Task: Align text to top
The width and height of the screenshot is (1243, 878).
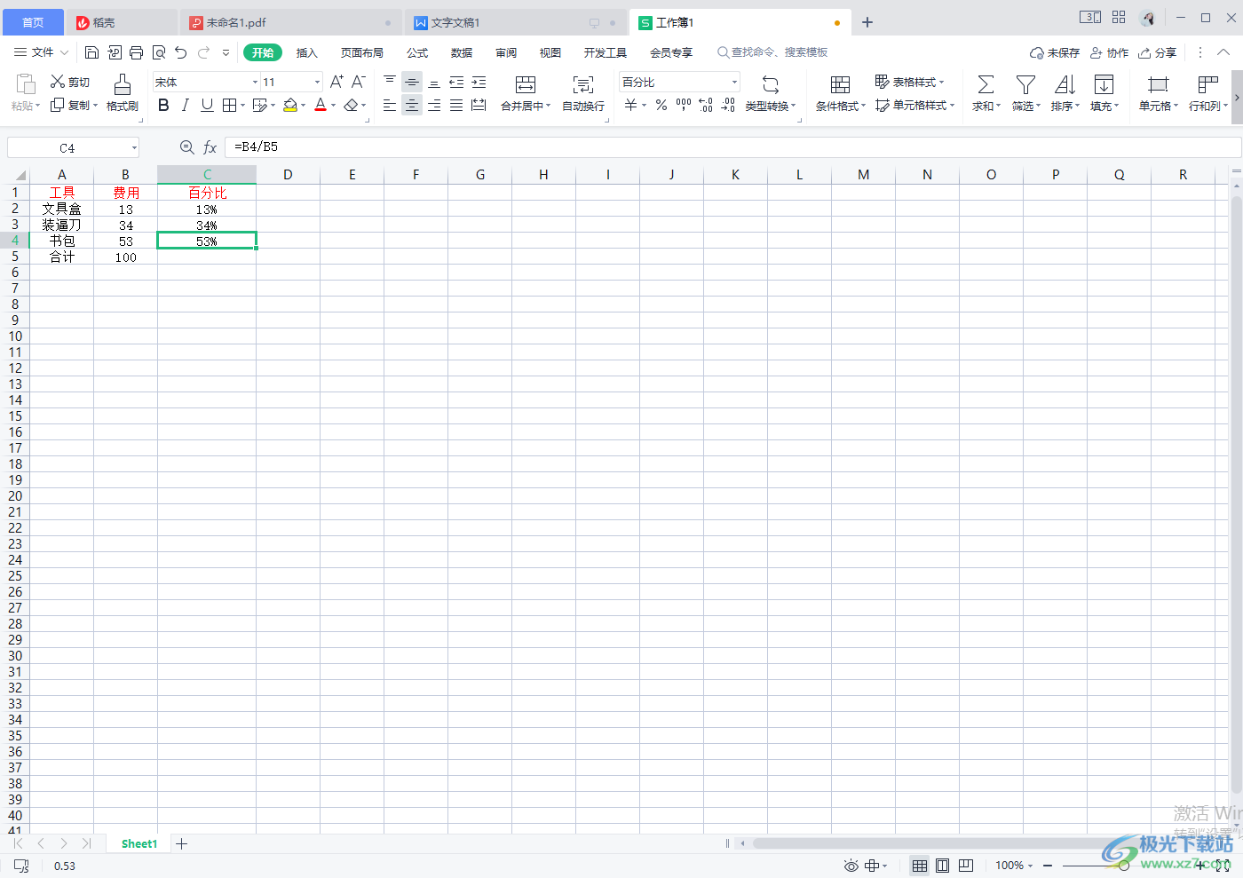Action: [390, 82]
